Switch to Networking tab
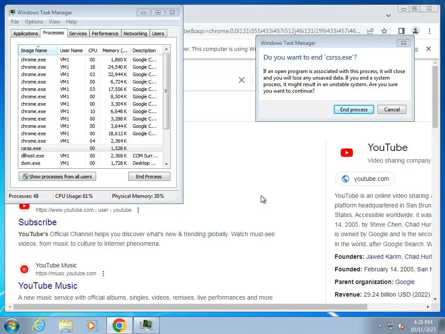The width and height of the screenshot is (445, 334). (x=135, y=33)
